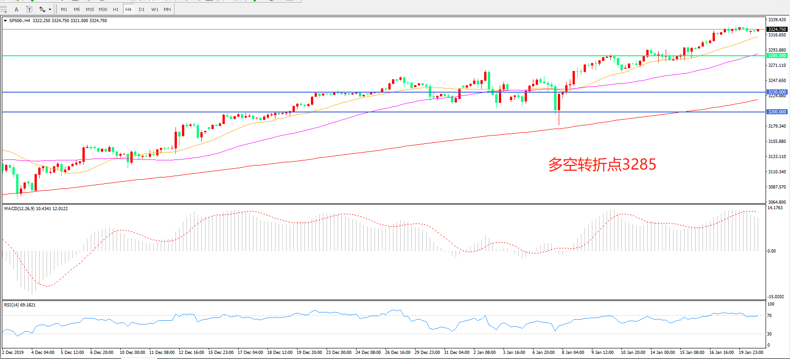Screen dimensions: 790x359
Task: Click the green 3285.000 price level label
Action: click(777, 56)
